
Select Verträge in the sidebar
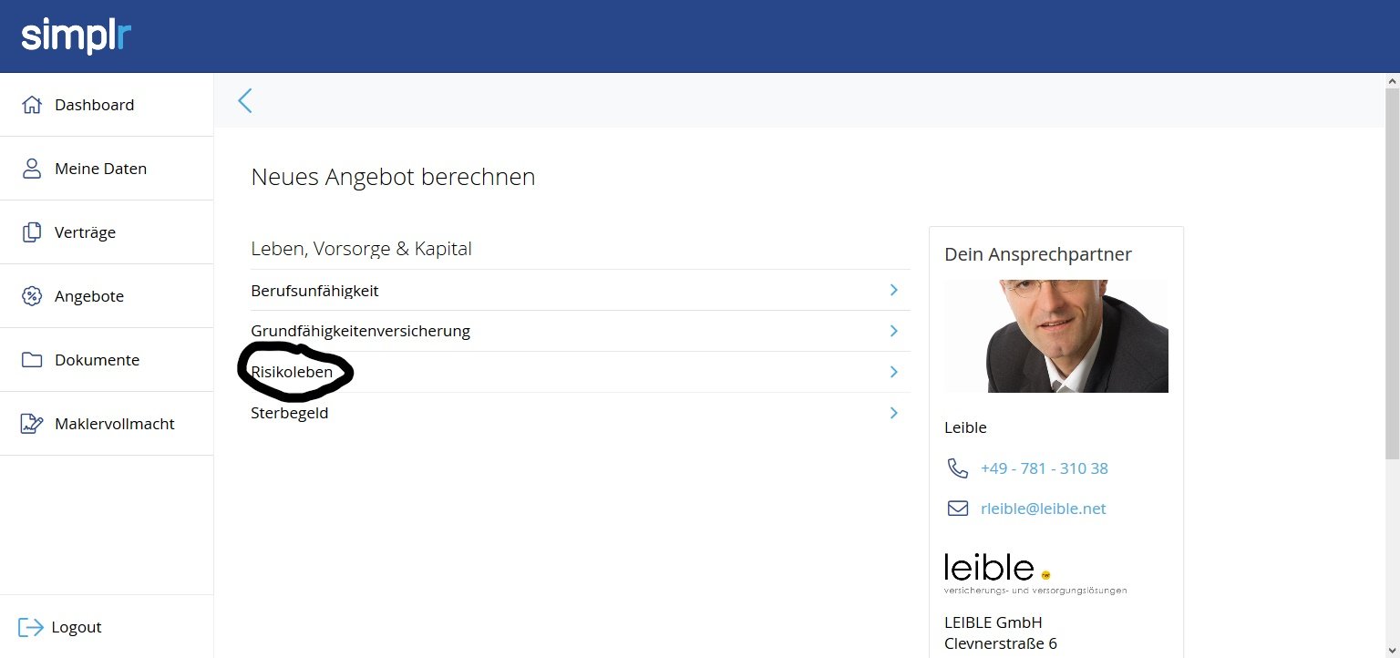[x=107, y=232]
